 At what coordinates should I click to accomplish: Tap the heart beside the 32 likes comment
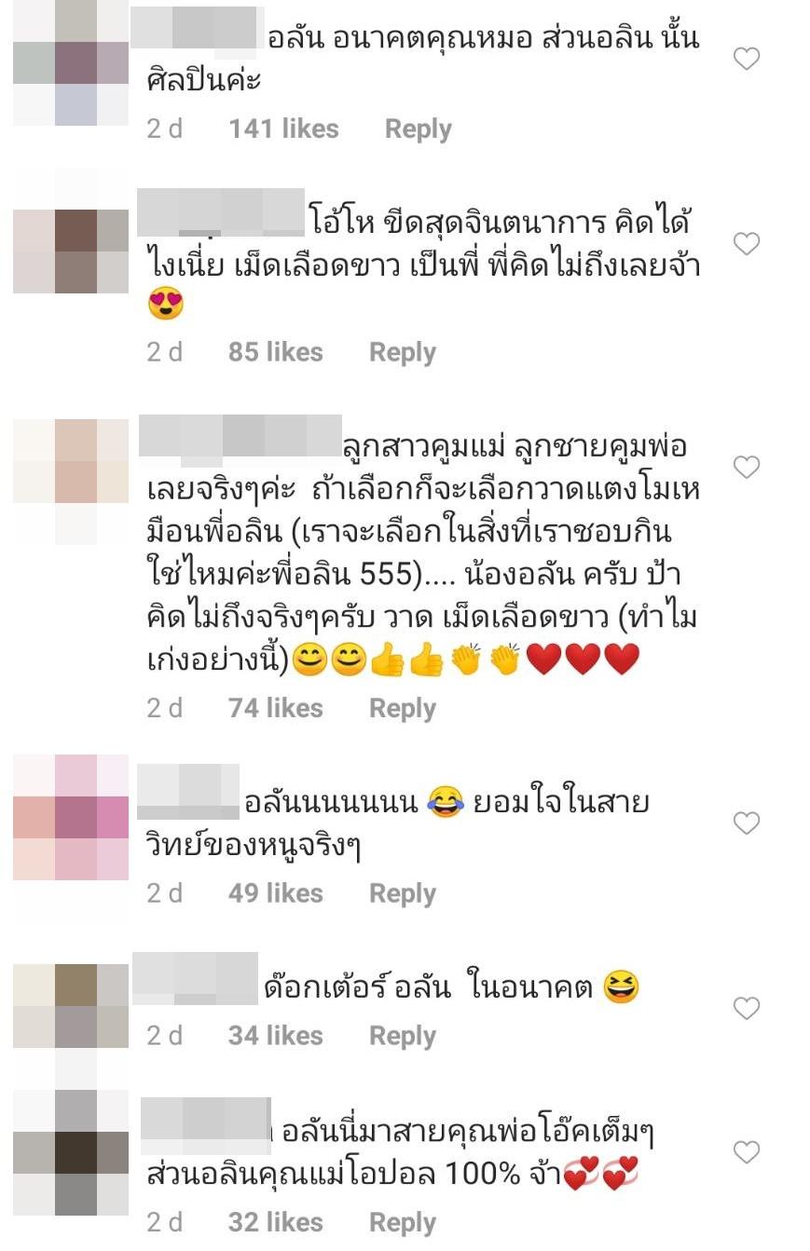click(x=747, y=1152)
